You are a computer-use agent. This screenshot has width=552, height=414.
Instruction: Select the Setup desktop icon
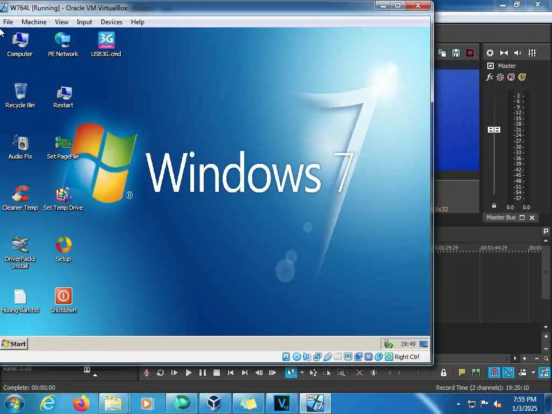tap(64, 249)
